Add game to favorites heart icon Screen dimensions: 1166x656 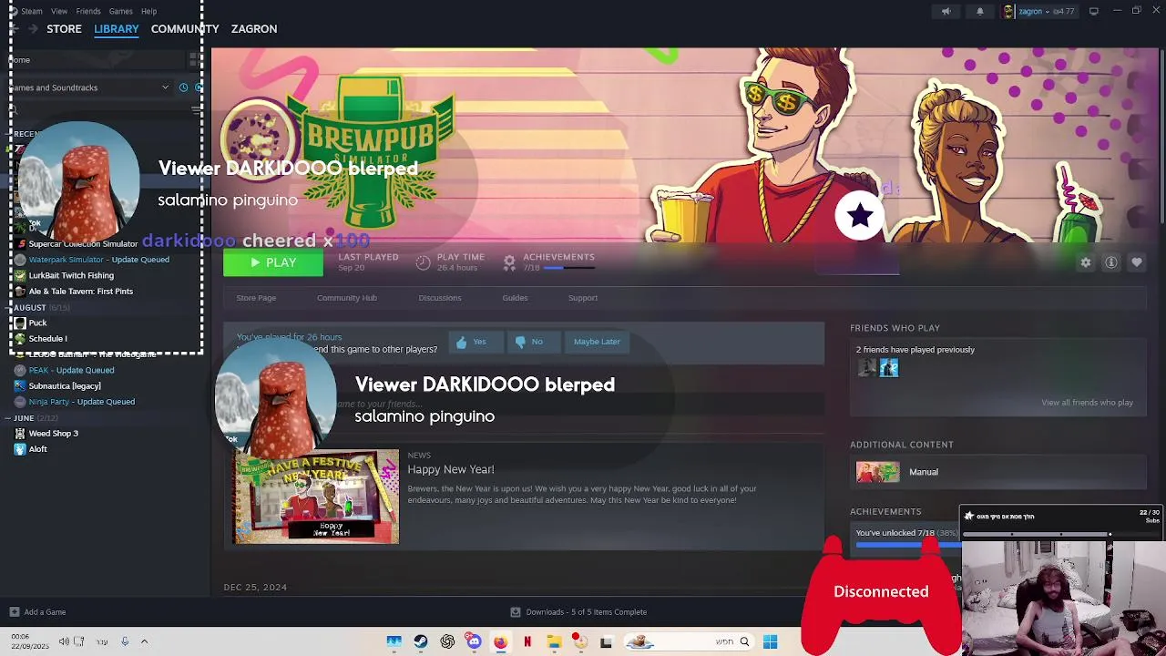[1137, 262]
